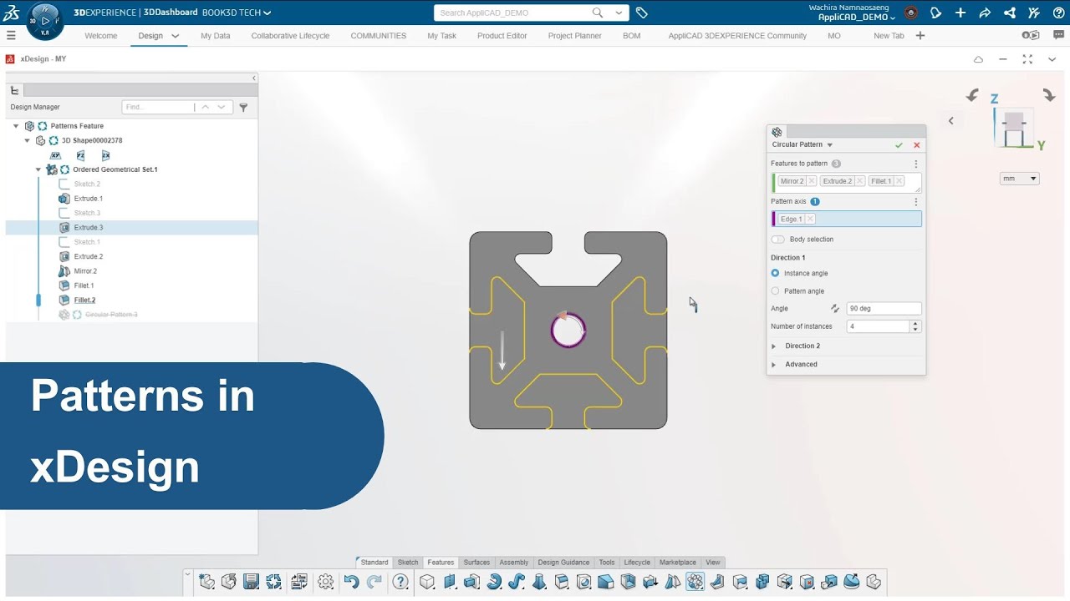Open the Surfaces toolbar tab
The height and width of the screenshot is (601, 1070).
pos(476,563)
